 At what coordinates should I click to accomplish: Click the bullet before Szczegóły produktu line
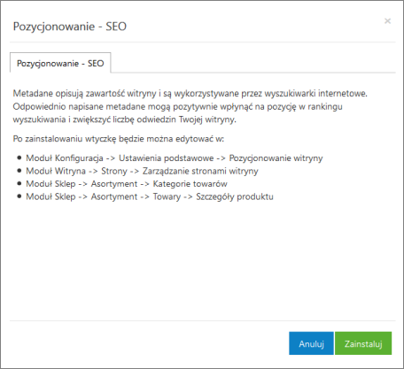(19, 196)
